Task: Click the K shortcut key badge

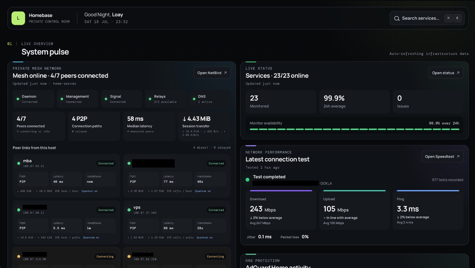Action: 457,18
